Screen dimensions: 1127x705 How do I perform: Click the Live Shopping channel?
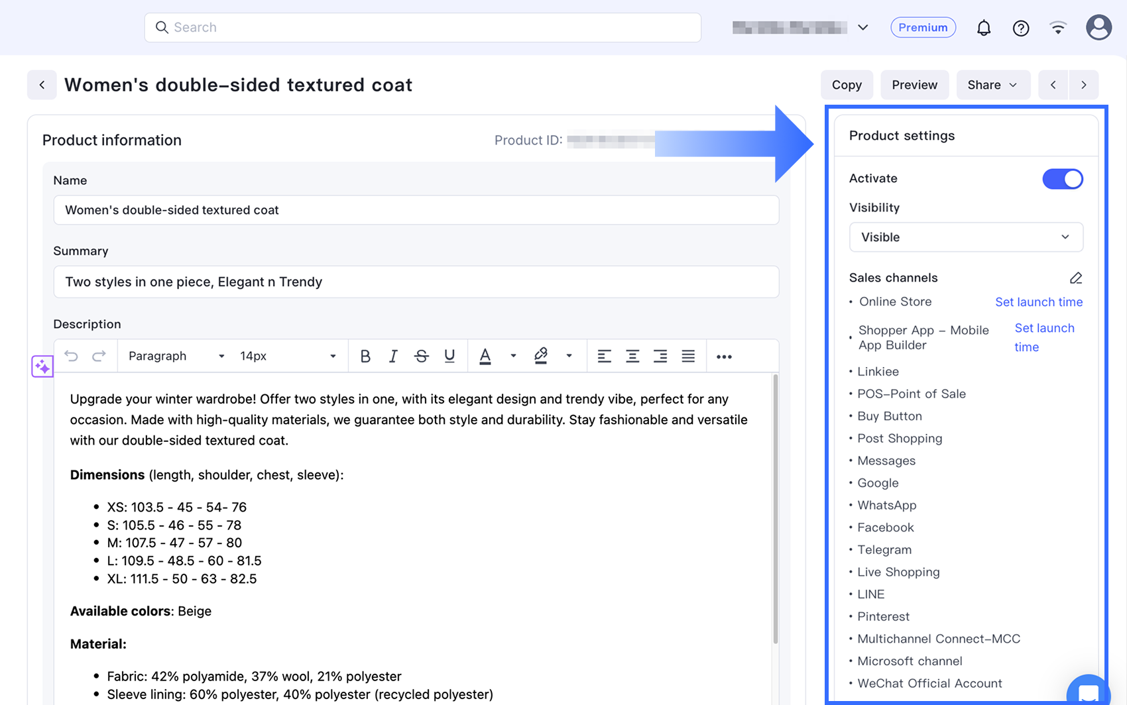pyautogui.click(x=898, y=572)
